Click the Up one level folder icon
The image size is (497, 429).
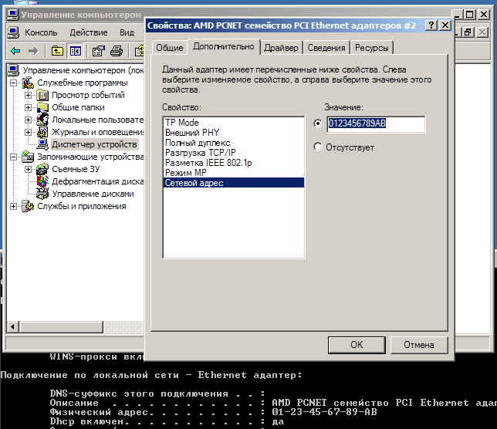[x=57, y=51]
